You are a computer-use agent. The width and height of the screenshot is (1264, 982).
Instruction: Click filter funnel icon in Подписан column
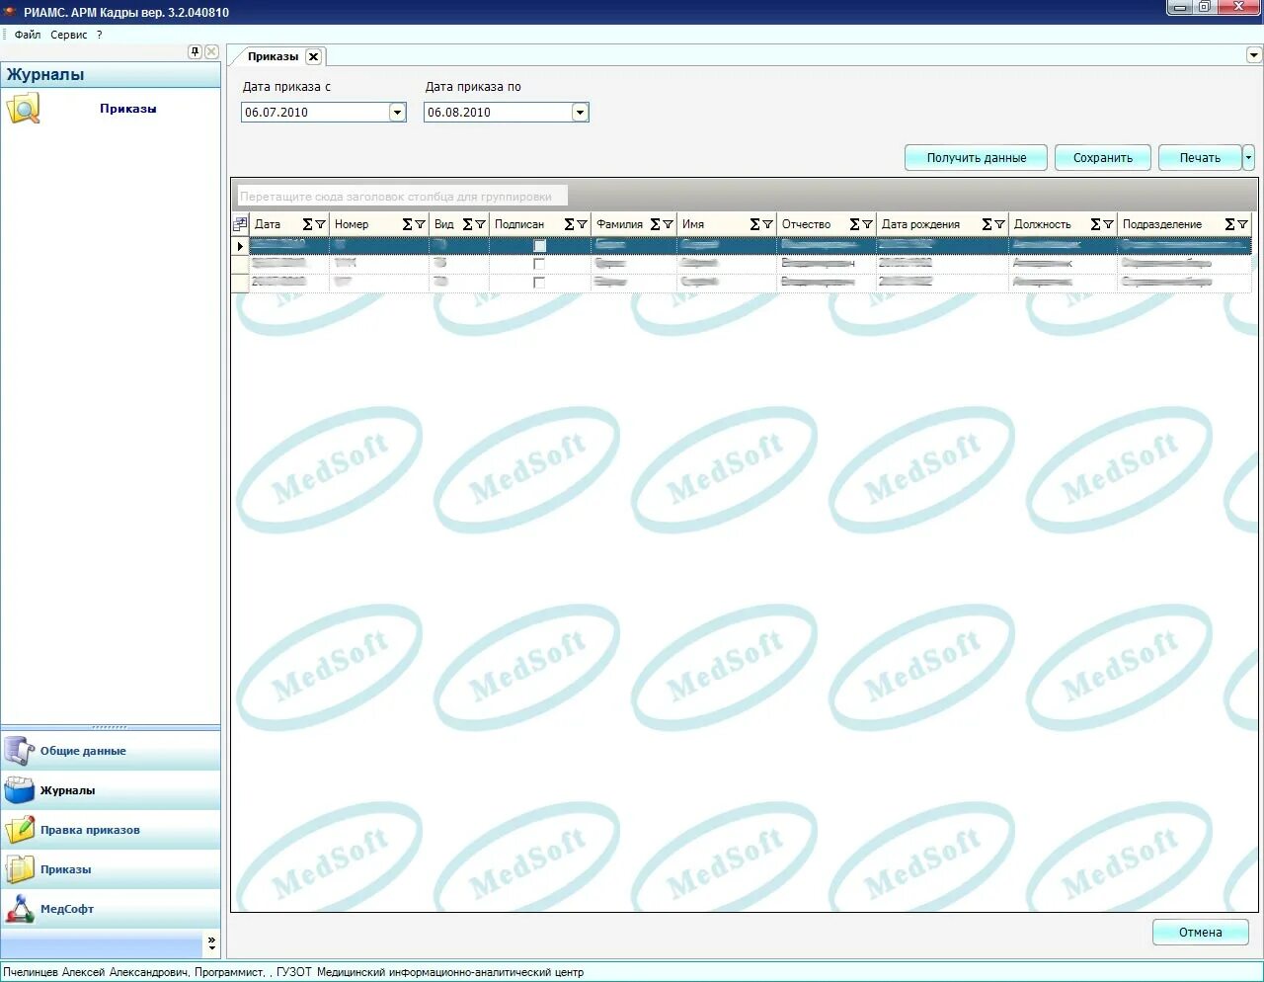click(x=582, y=224)
